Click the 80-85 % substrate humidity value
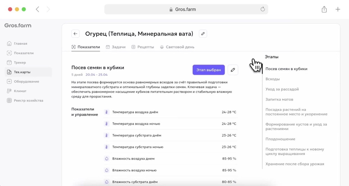Image resolution: width=349 pixels, height=186 pixels. pos(229,182)
